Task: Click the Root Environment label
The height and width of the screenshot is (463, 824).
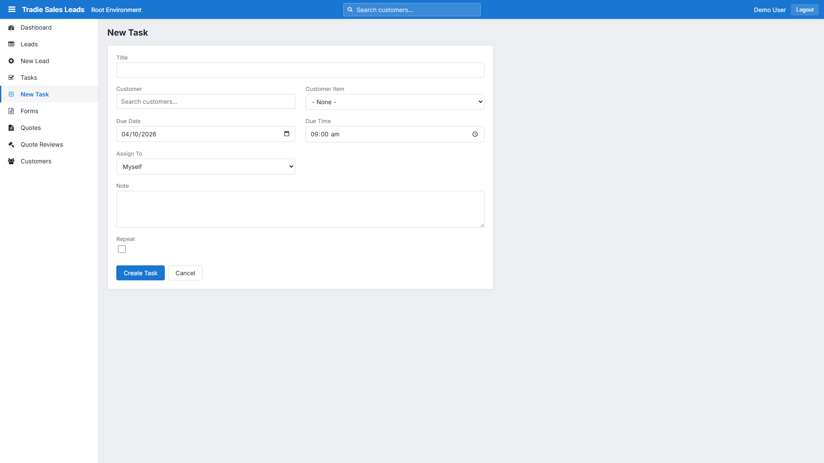Action: pos(116,10)
